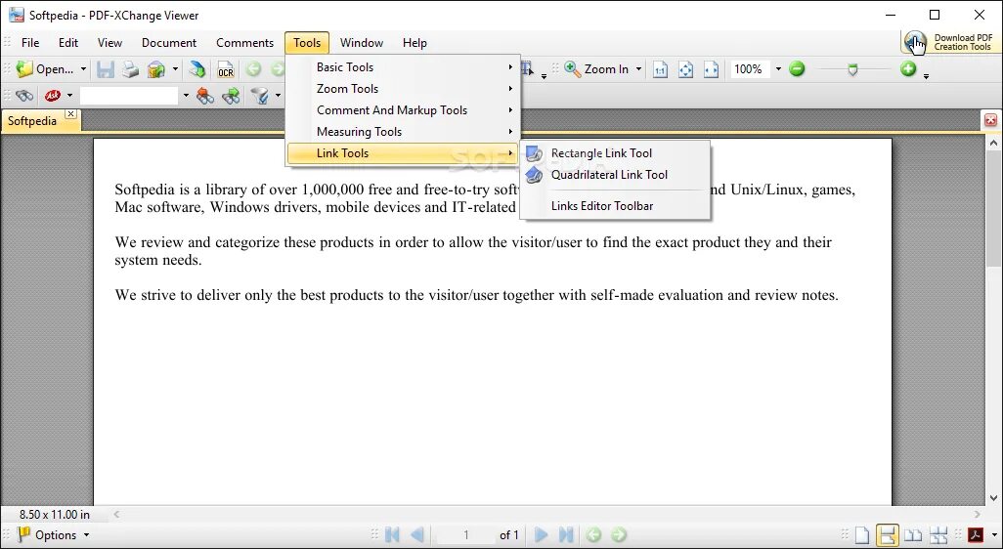Open the funnel search options dropdown arrow
This screenshot has width=1003, height=549.
279,97
